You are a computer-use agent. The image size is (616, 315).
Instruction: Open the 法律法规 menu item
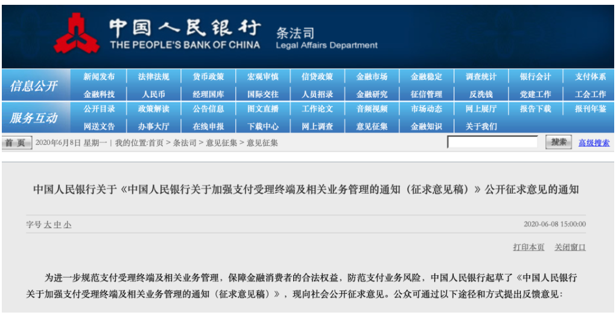[154, 77]
